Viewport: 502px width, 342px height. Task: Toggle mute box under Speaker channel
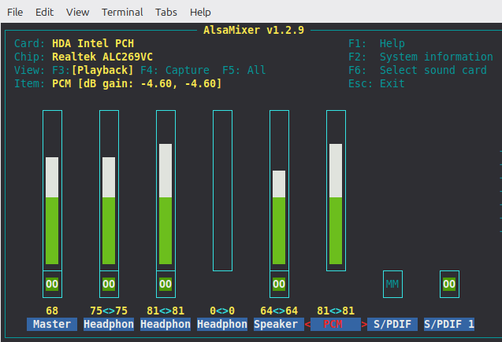point(279,284)
